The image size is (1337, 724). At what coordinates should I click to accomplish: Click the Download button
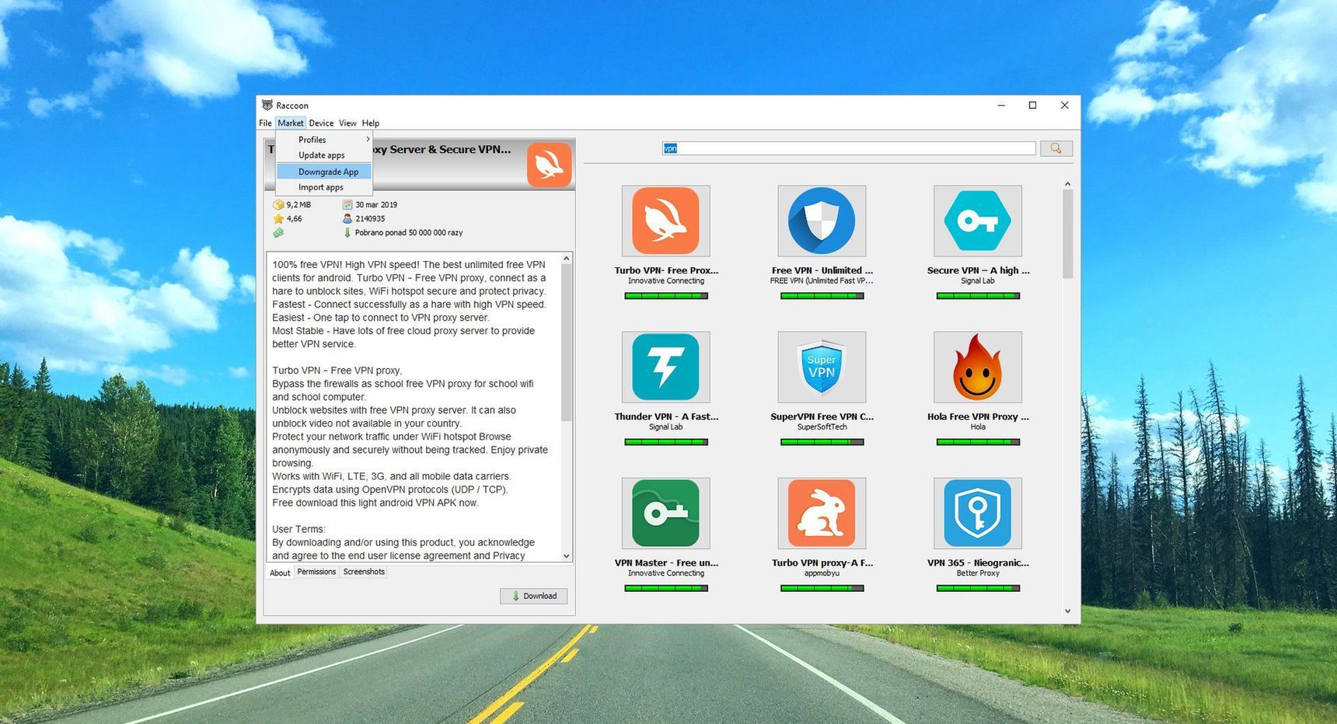tap(533, 596)
